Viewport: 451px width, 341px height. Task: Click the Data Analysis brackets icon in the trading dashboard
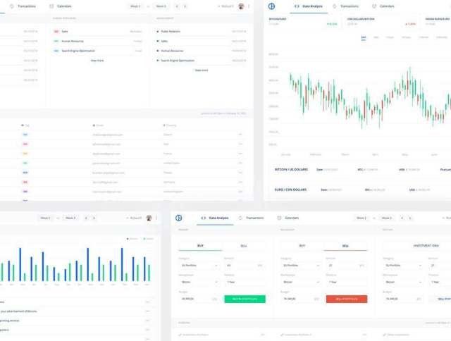coord(204,218)
